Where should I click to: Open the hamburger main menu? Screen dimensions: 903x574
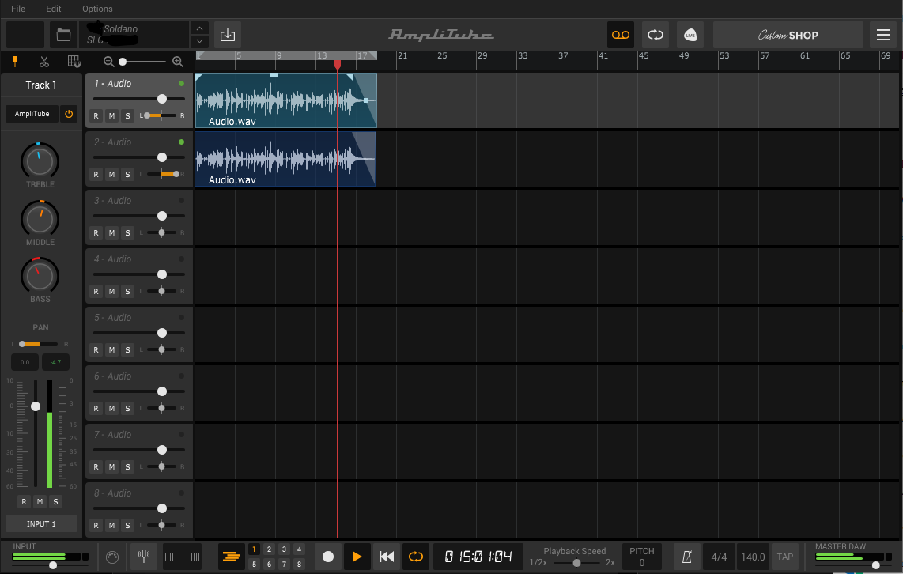pos(883,35)
